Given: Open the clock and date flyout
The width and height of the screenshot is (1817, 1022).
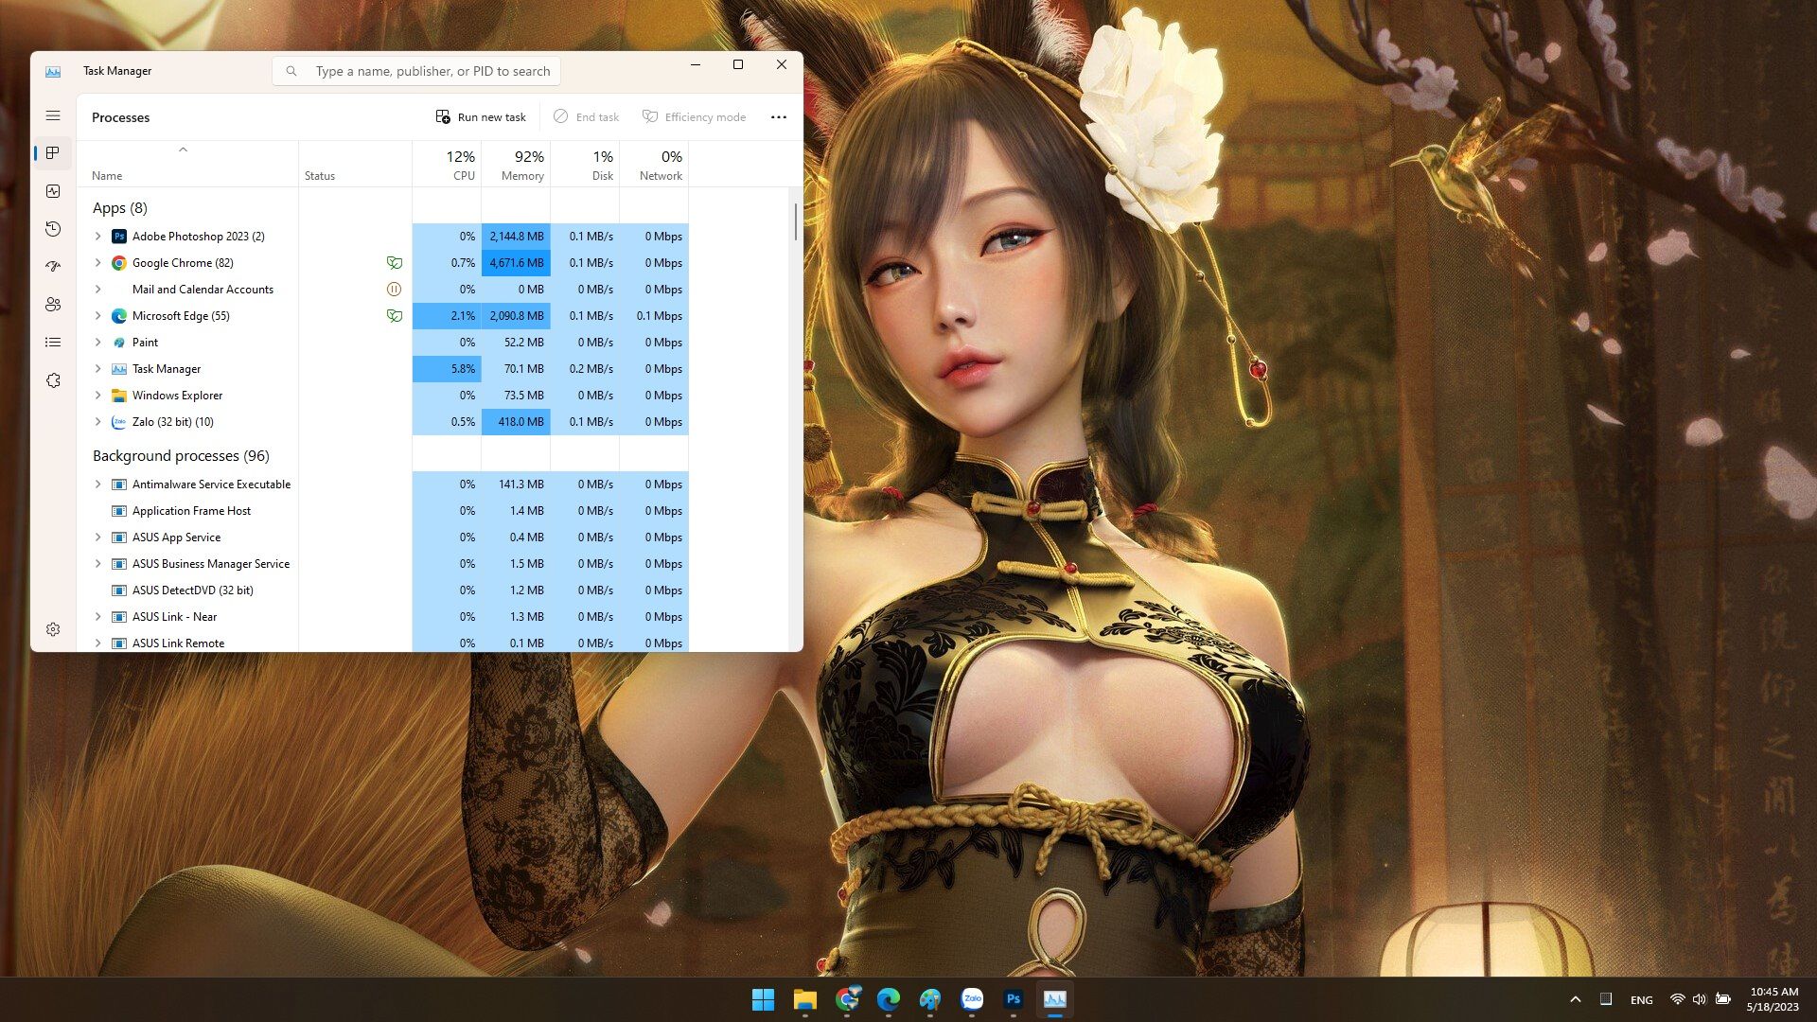Looking at the screenshot, I should tap(1773, 999).
